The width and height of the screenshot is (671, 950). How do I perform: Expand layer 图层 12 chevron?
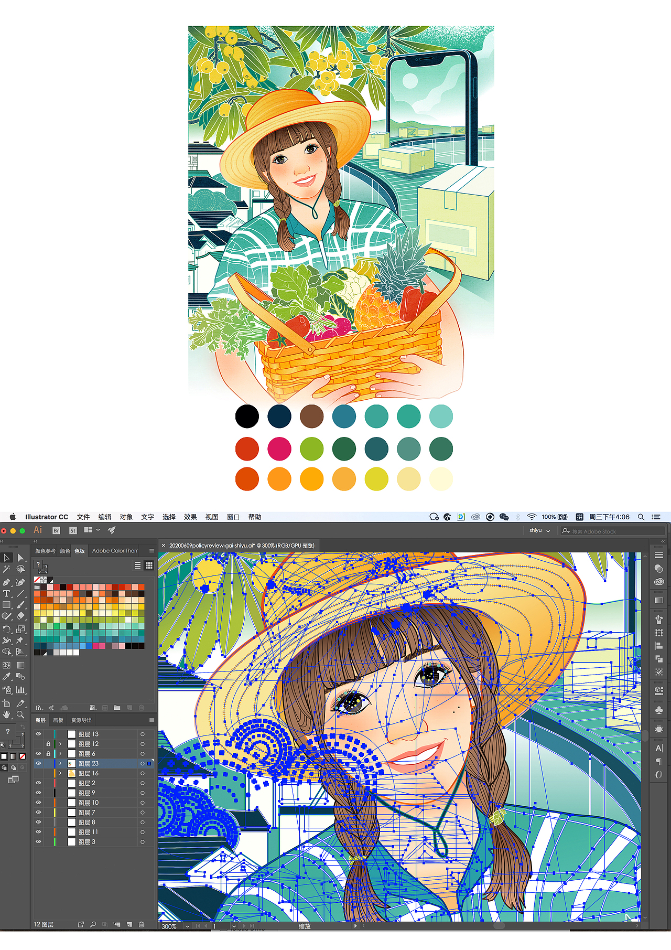pos(60,744)
